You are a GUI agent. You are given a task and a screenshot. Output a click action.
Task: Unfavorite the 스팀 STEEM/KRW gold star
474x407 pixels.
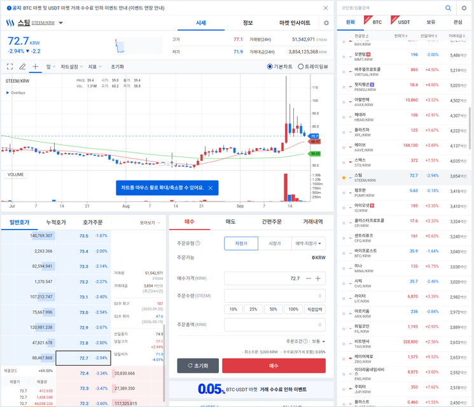click(344, 177)
